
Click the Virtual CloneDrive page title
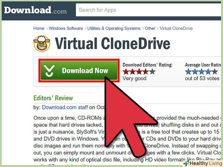coord(112,43)
